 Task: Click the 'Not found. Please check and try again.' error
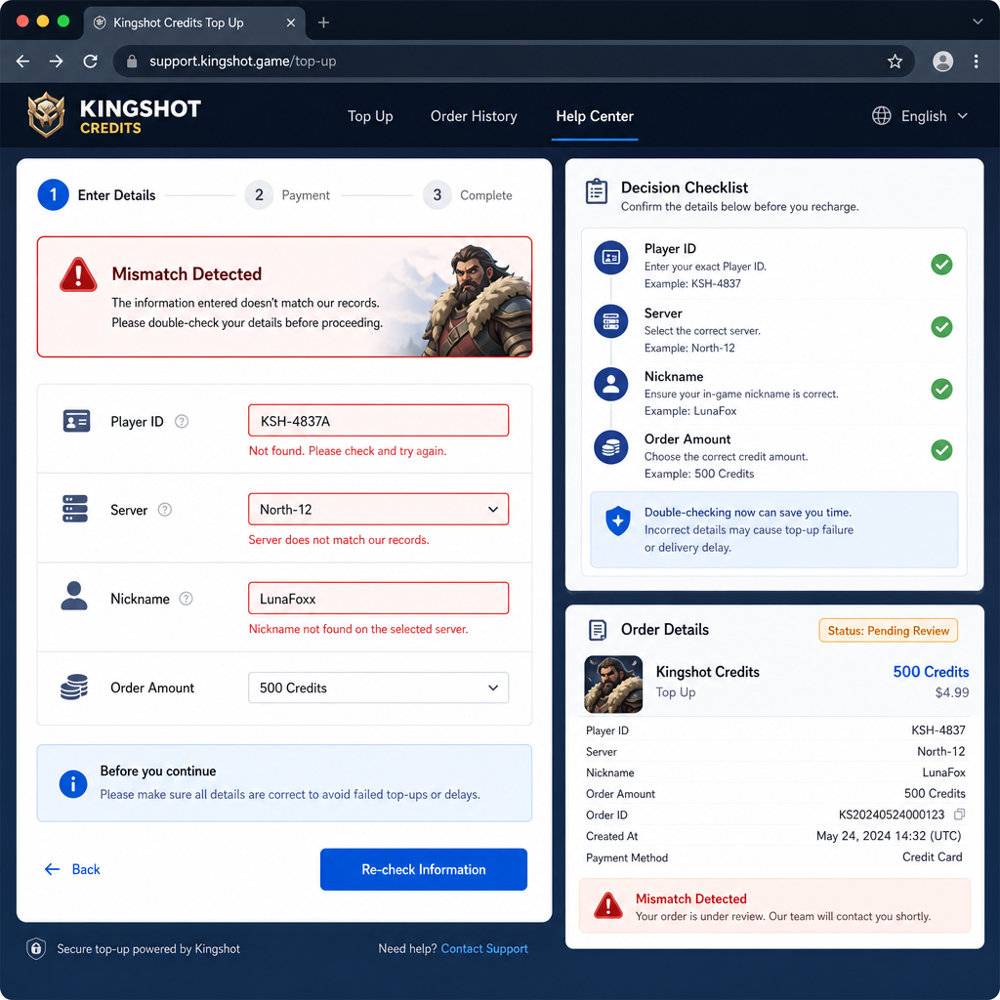click(x=348, y=451)
